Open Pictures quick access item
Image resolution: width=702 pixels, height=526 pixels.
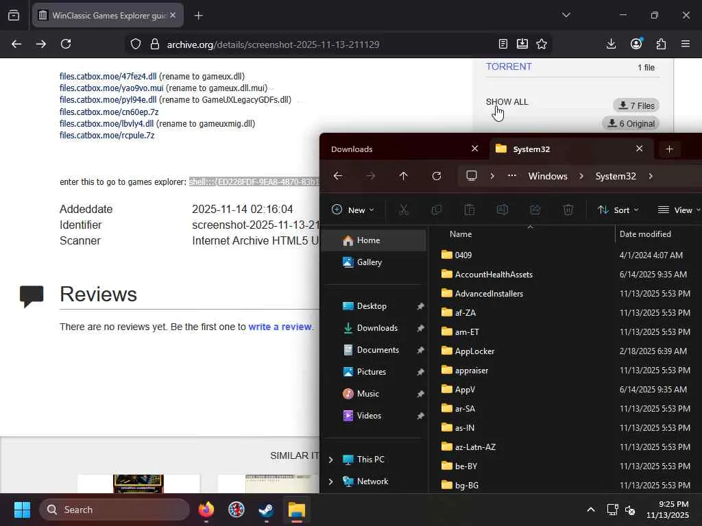(x=375, y=372)
